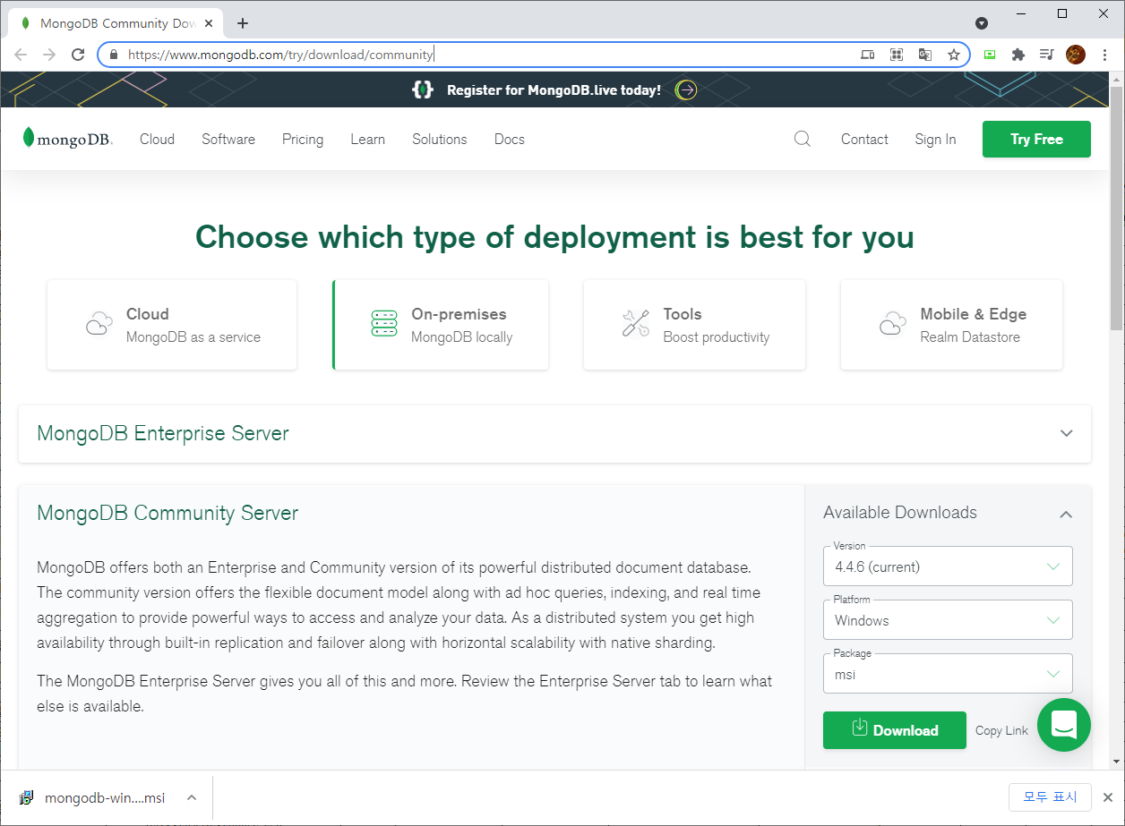Click the green Download button
The image size is (1125, 826).
[895, 730]
